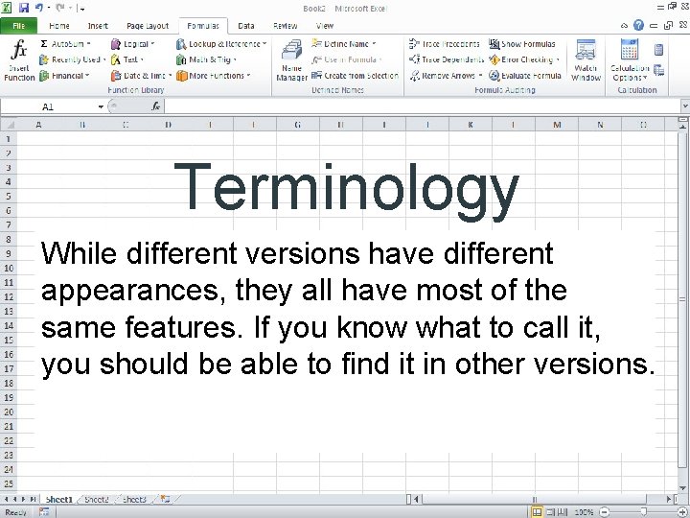
Task: Select column A header
Action: click(38, 125)
